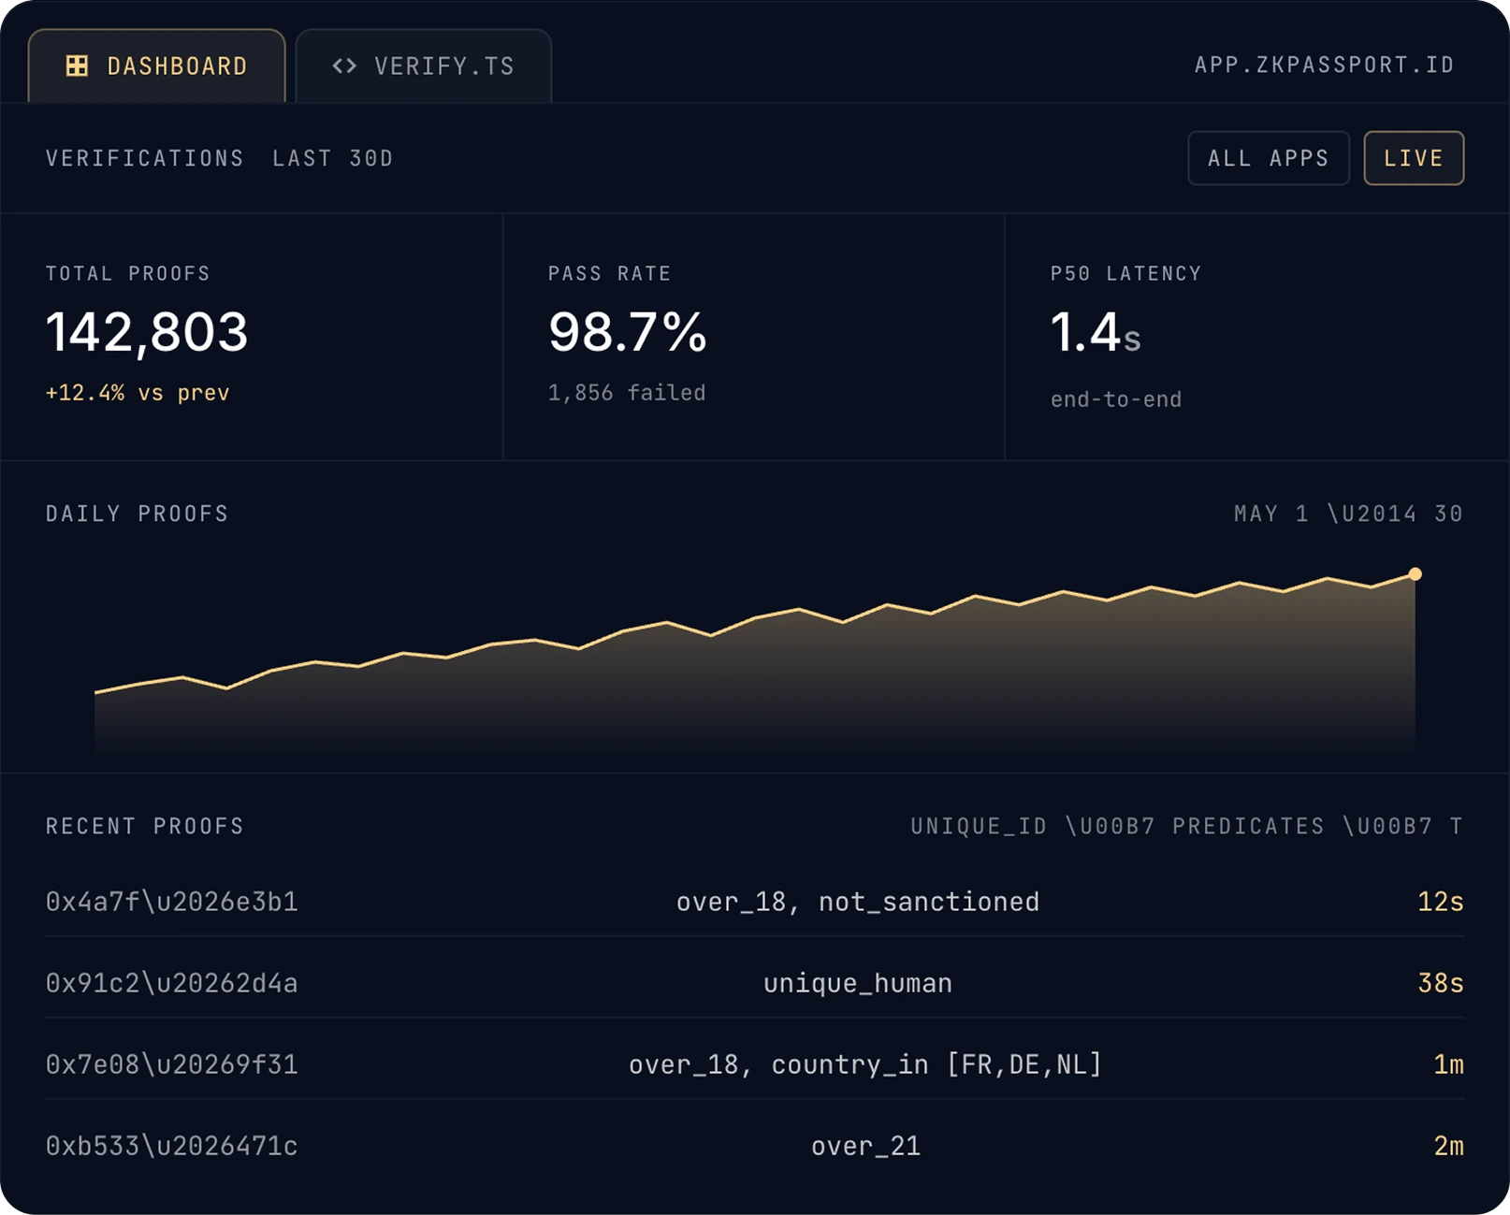1510x1215 pixels.
Task: Click the +12.4% vs prev text
Action: (138, 393)
